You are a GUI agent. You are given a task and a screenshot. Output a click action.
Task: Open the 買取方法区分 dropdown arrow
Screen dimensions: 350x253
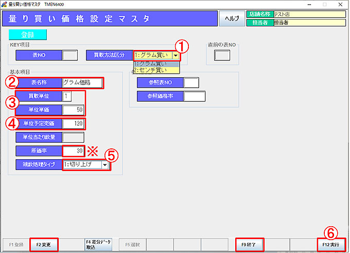[x=176, y=55]
